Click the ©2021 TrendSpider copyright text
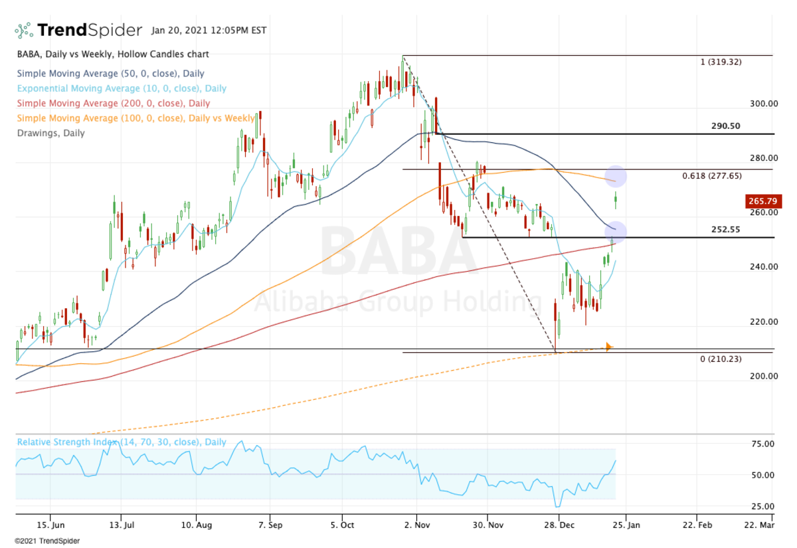The height and width of the screenshot is (548, 797). click(x=46, y=541)
